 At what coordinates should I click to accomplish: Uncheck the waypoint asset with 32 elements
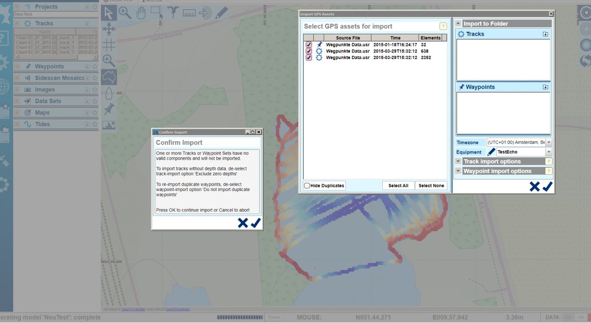[x=308, y=45]
